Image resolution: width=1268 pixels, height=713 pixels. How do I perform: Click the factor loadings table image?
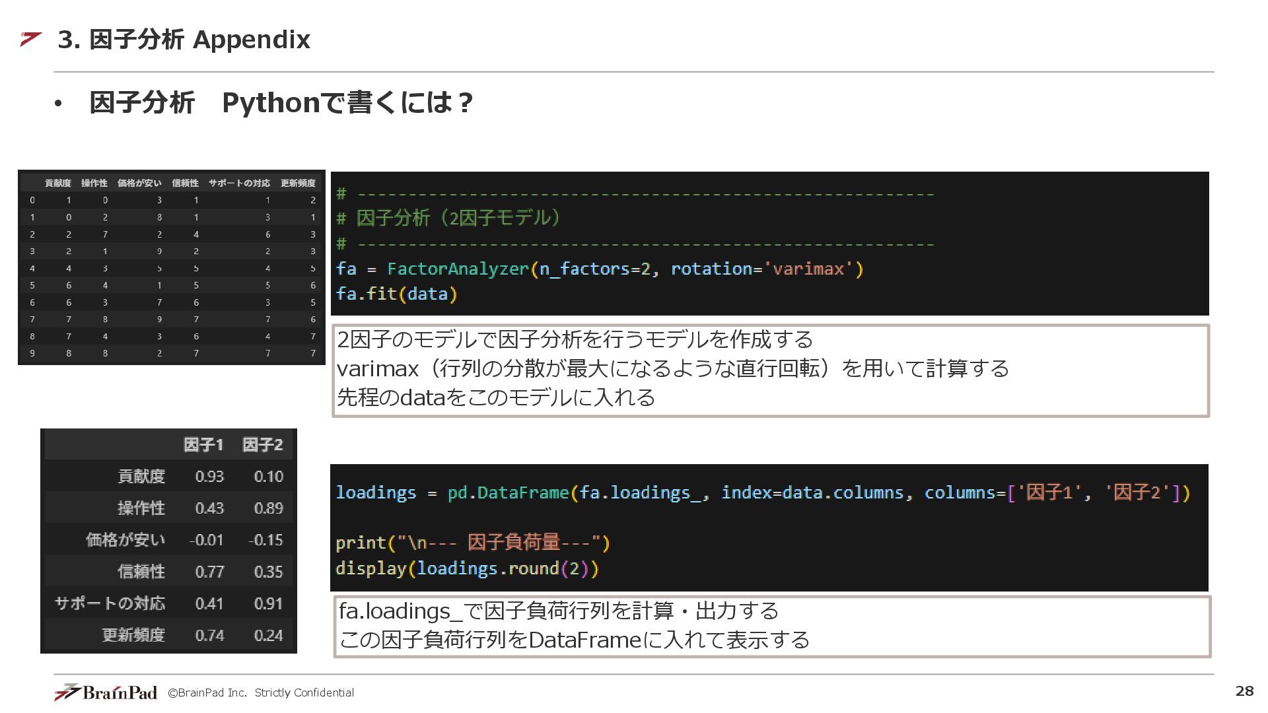tap(168, 541)
